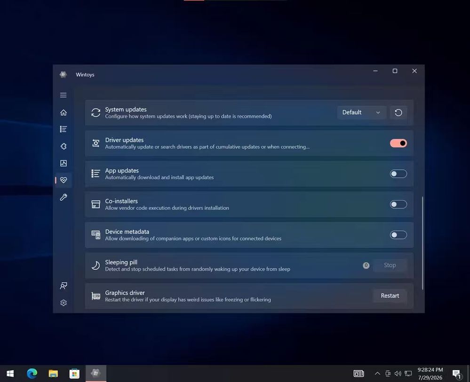The height and width of the screenshot is (382, 470).
Task: Click the vertical scrollbar in Wintoys
Action: [x=422, y=243]
